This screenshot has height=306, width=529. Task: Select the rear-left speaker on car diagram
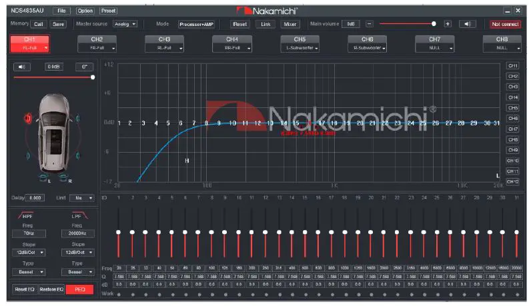(28, 156)
